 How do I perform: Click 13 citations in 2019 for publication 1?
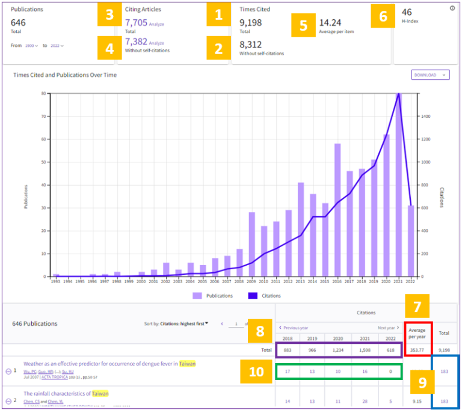tap(312, 372)
